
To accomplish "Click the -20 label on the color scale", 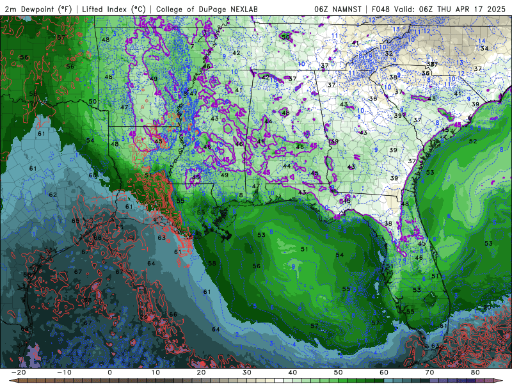I will (x=19, y=372).
